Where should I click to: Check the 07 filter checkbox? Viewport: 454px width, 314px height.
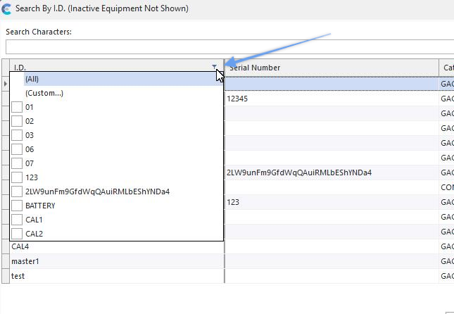pyautogui.click(x=17, y=163)
